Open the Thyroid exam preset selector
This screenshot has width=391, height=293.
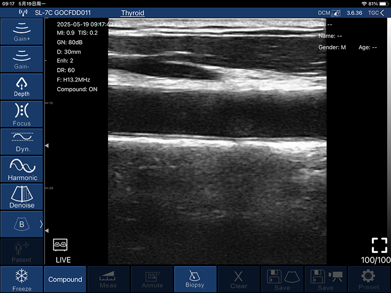(x=132, y=13)
